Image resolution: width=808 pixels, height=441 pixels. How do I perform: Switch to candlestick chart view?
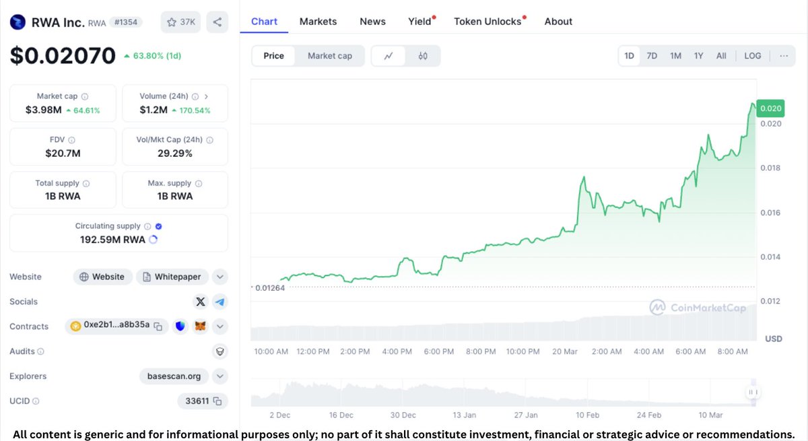coord(423,56)
